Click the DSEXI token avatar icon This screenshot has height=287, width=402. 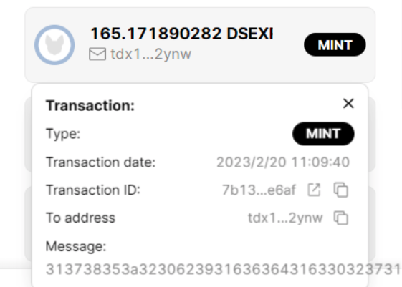click(x=54, y=45)
